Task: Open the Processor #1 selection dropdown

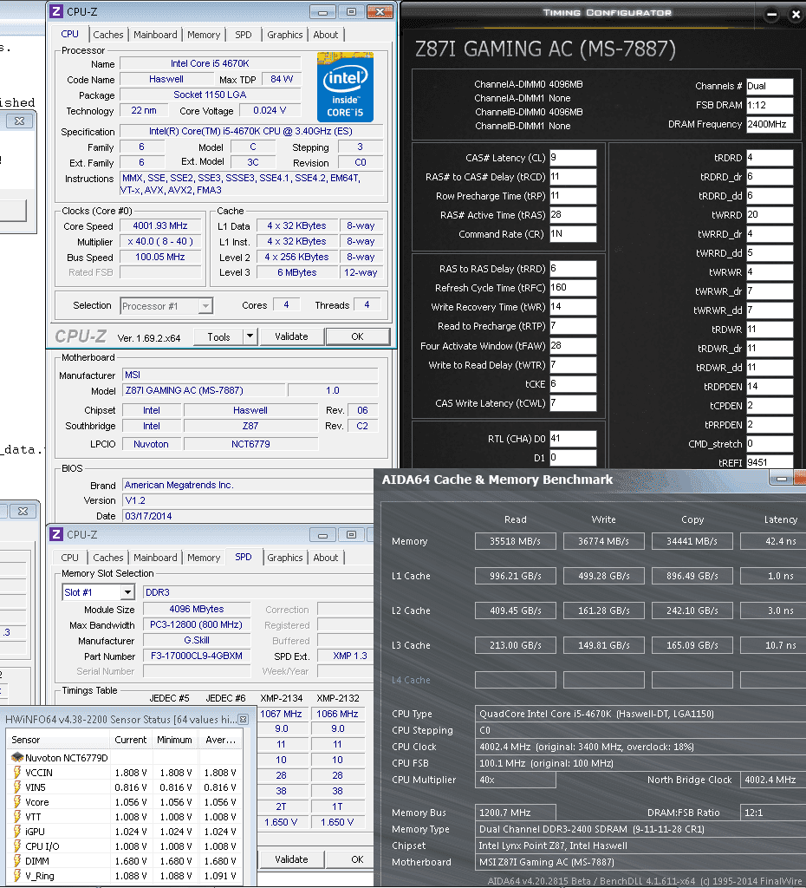Action: click(205, 306)
